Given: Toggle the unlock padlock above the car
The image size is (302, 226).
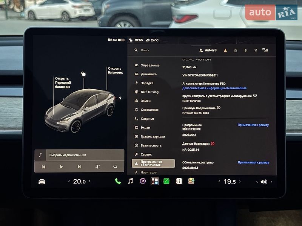Looking at the screenshot, I should coord(83,73).
